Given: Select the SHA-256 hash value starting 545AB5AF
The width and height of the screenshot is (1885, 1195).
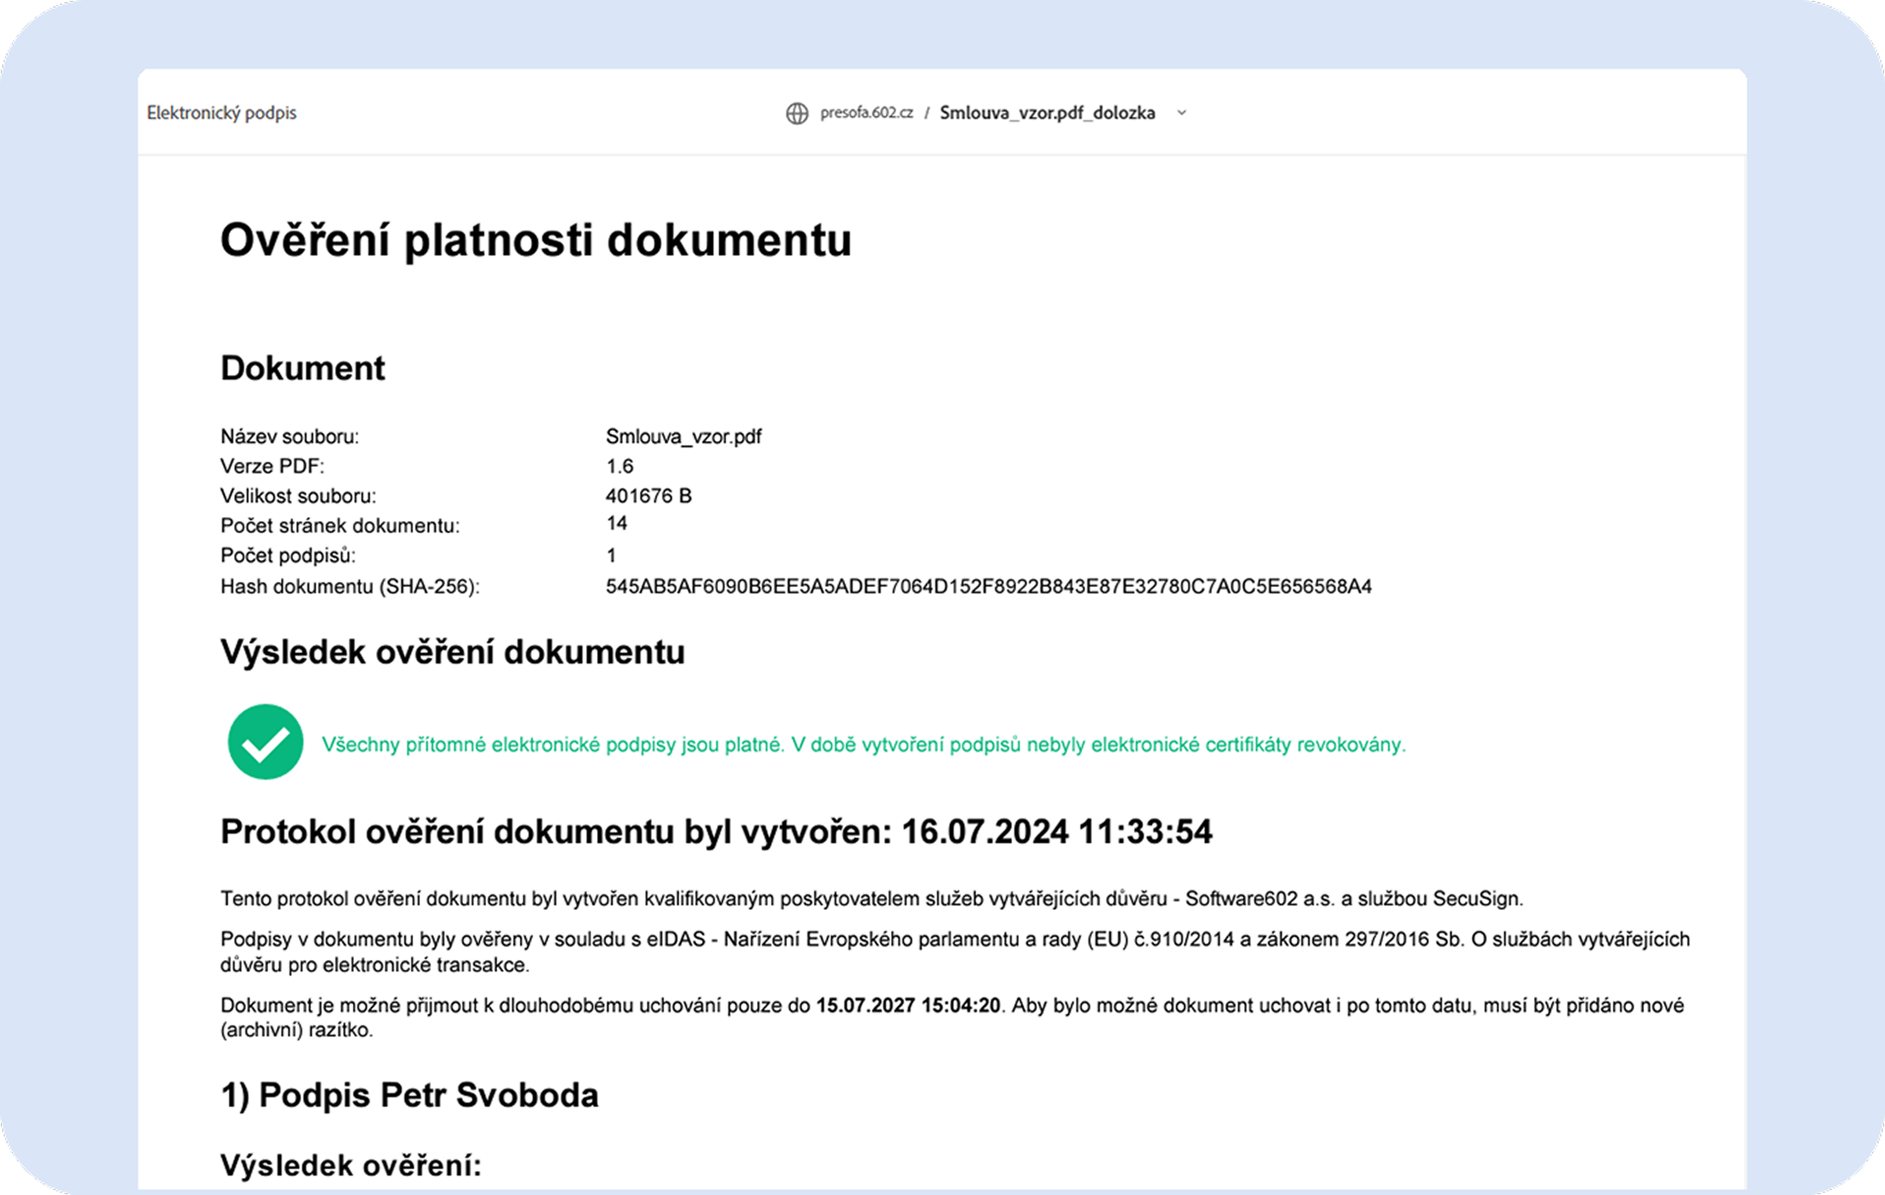Looking at the screenshot, I should tap(989, 587).
